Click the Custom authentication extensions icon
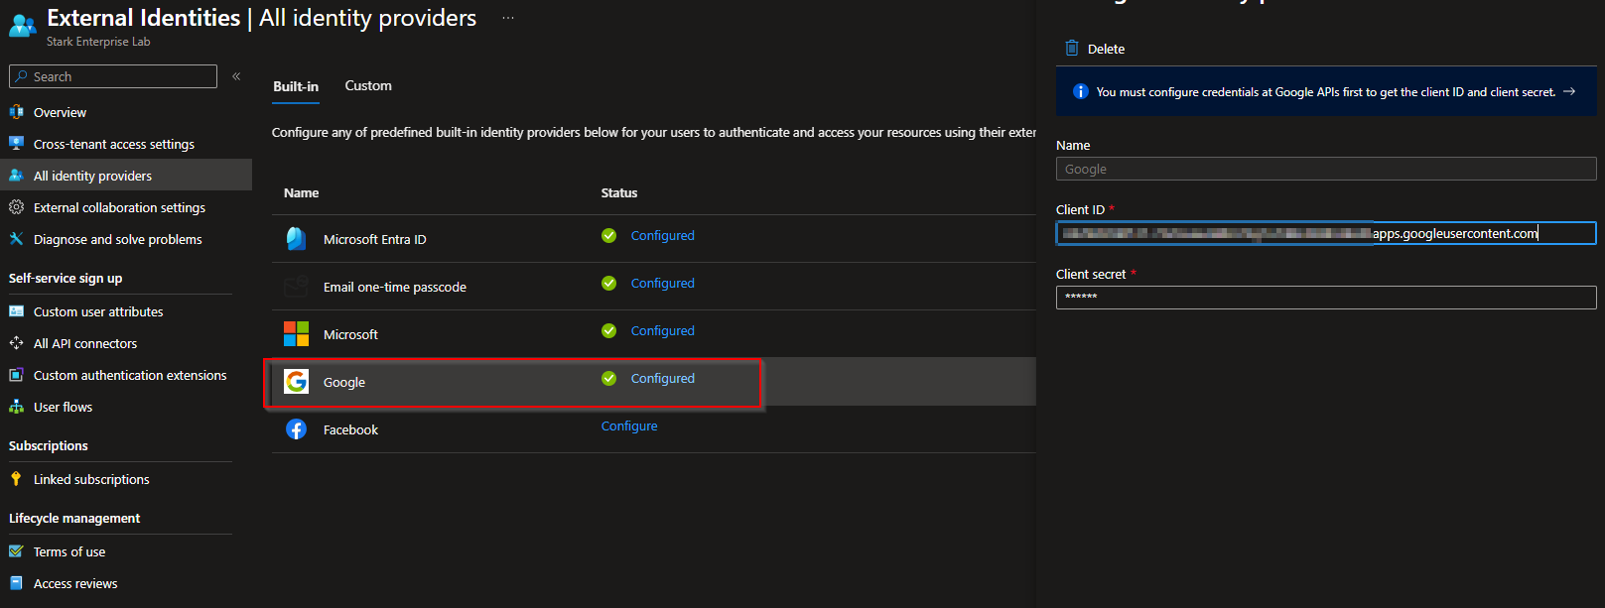Viewport: 1605px width, 608px height. click(x=16, y=375)
